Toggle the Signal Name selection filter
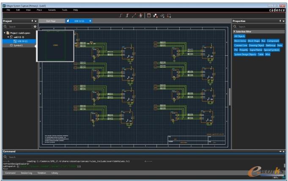Image resolution: width=288 pixels, height=181 pixels. click(x=256, y=50)
